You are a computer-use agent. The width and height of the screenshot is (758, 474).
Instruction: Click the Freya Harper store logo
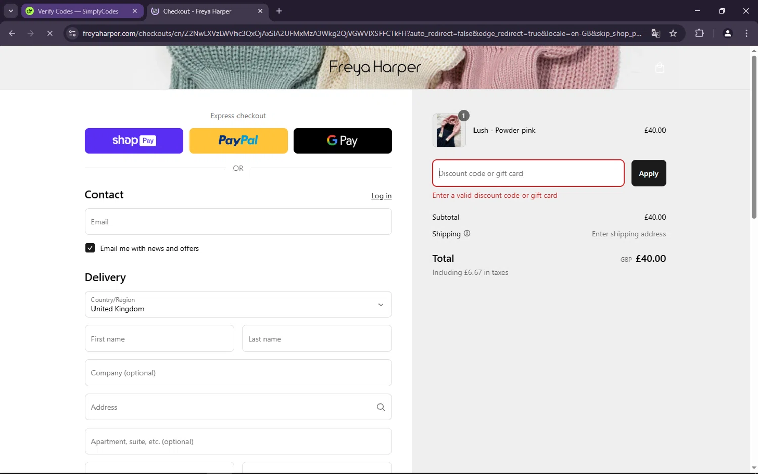point(375,67)
